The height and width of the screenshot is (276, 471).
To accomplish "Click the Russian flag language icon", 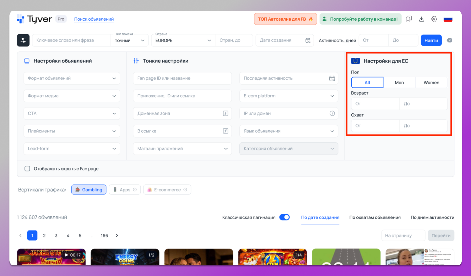I will pyautogui.click(x=448, y=19).
